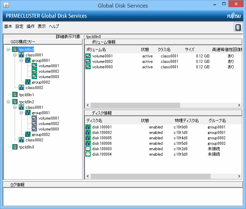Click volume0003 icon in volume information table
The height and width of the screenshot is (209, 246).
coord(88,67)
